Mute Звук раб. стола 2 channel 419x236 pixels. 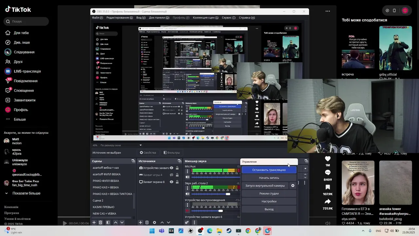pos(188,194)
